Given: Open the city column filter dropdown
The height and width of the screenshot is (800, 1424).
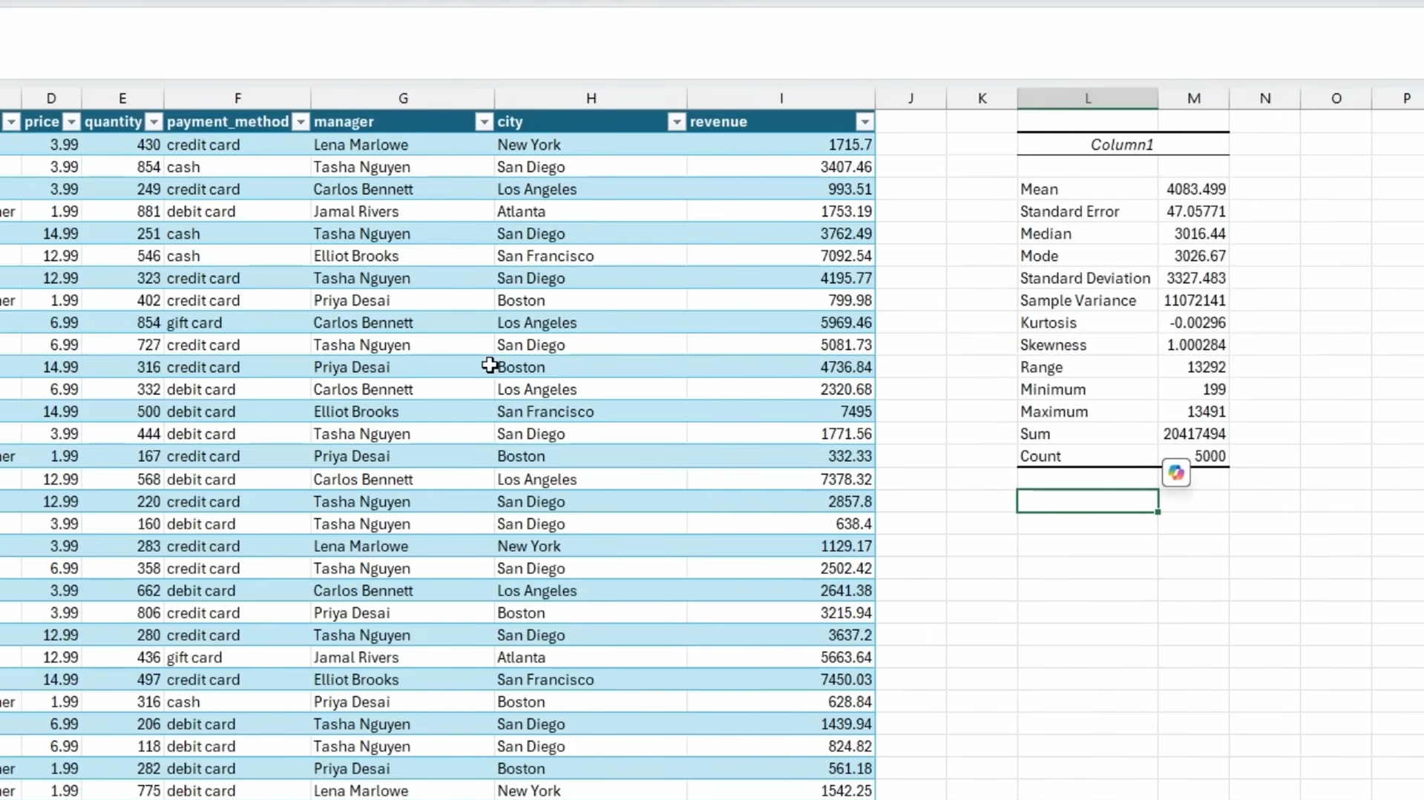Looking at the screenshot, I should pos(677,122).
